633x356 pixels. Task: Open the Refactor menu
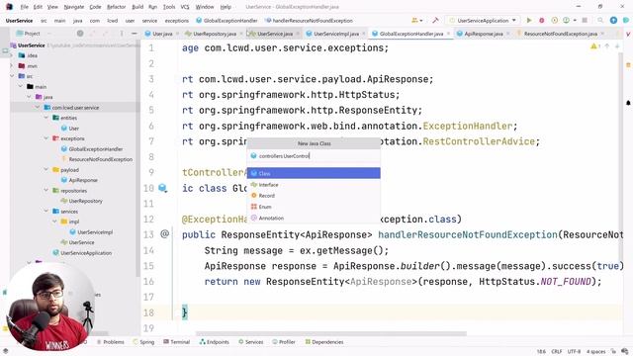pyautogui.click(x=117, y=7)
